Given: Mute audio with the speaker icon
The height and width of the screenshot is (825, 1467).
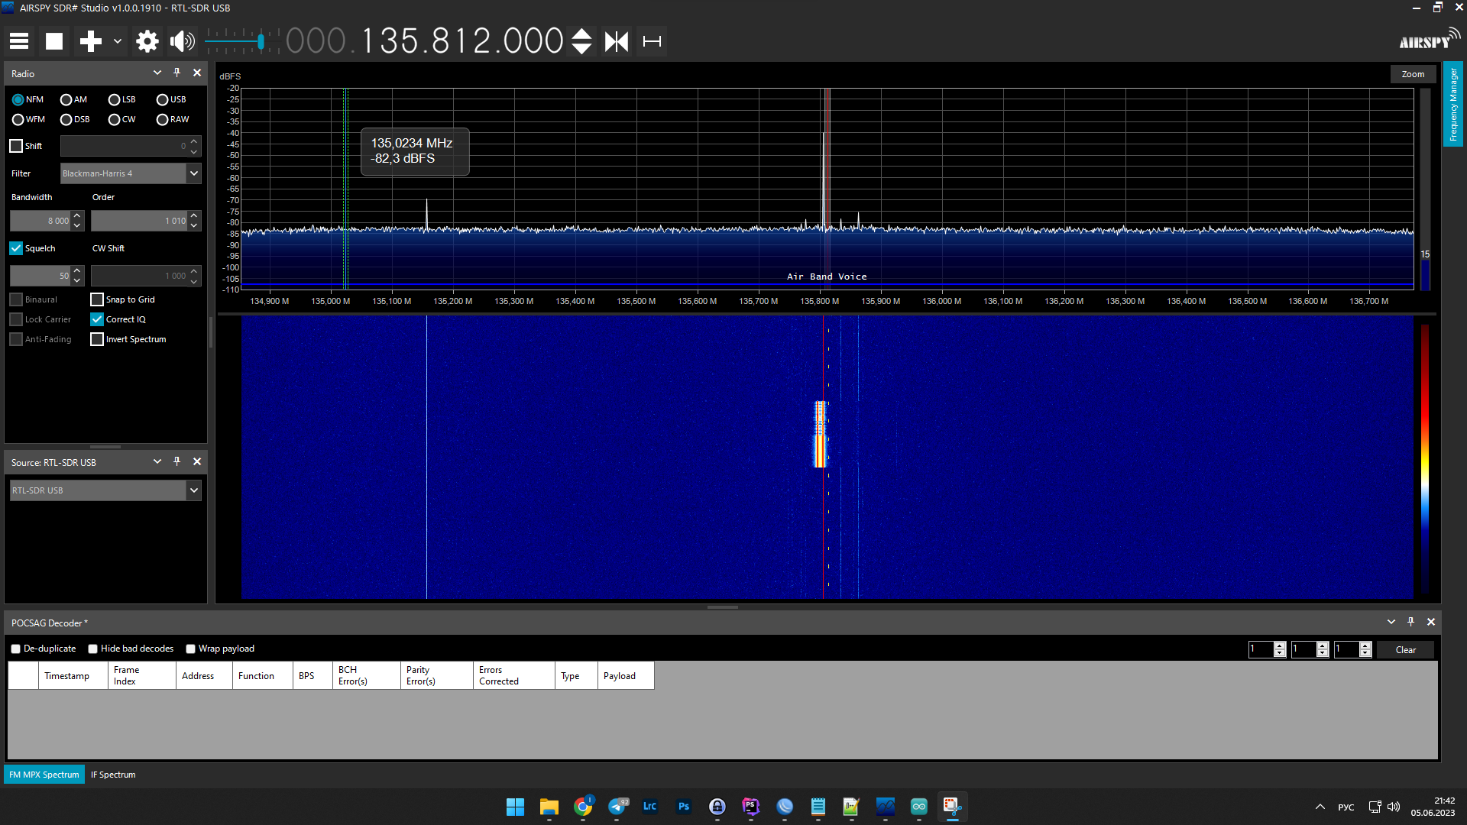Looking at the screenshot, I should (x=182, y=41).
